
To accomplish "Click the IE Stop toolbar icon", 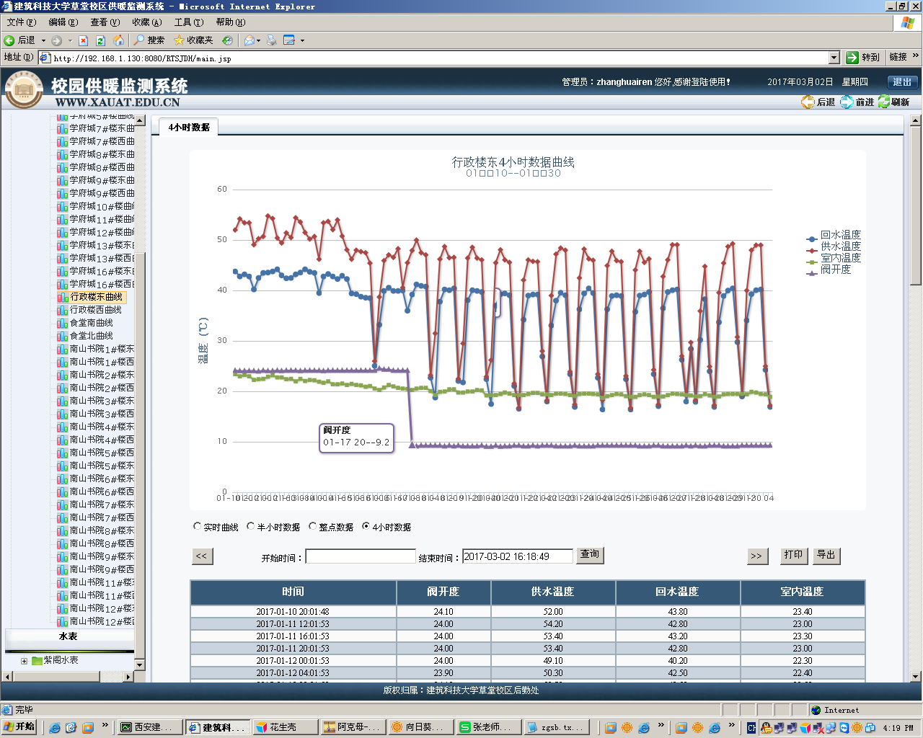I will (x=83, y=40).
